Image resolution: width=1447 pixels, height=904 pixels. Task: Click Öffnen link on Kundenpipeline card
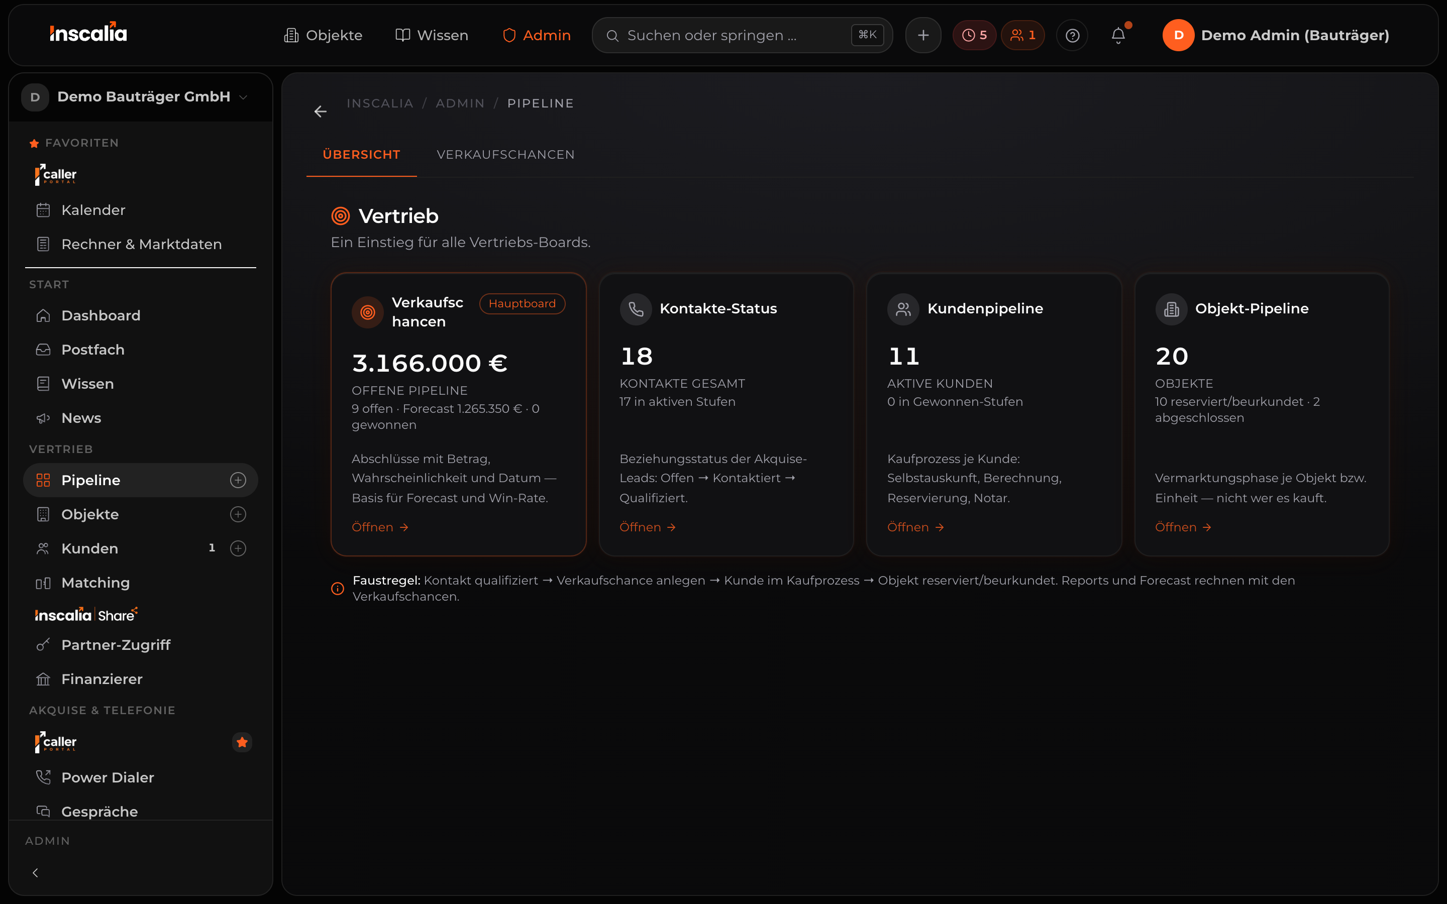[915, 527]
